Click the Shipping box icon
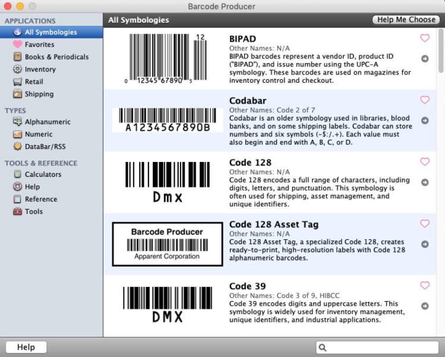Viewport: 445px width, 357px height. [17, 94]
